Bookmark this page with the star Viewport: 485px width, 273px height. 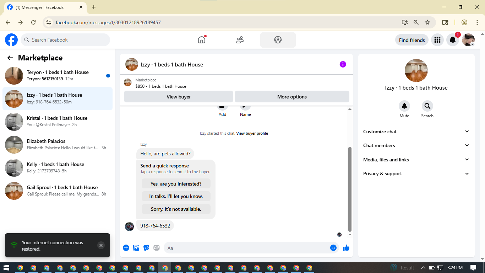coord(427,22)
